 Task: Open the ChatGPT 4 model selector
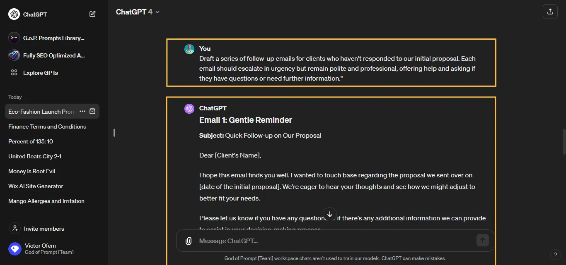point(138,12)
